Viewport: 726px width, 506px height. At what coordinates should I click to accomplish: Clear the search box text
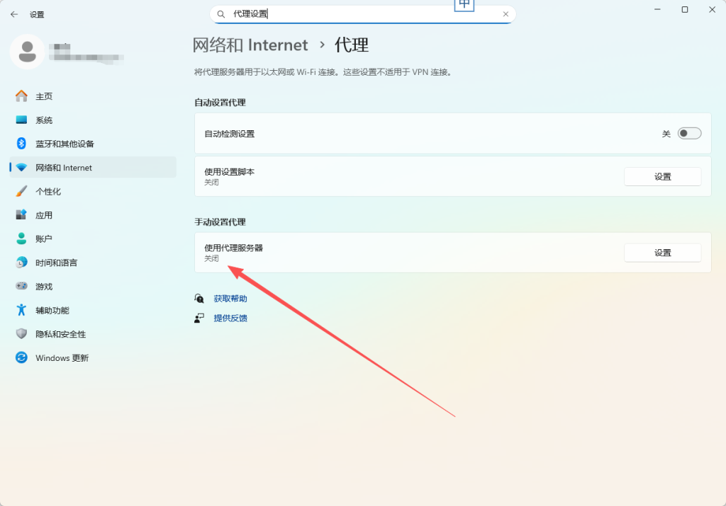[x=506, y=14]
